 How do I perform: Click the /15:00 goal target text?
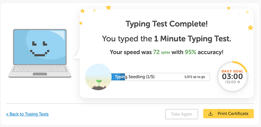point(230,82)
